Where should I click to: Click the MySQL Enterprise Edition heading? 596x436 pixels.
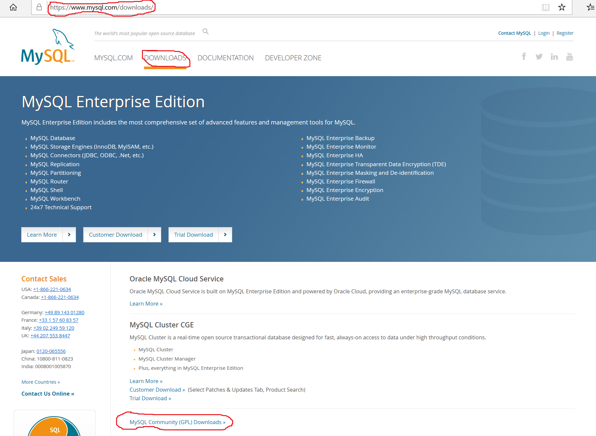pyautogui.click(x=113, y=102)
